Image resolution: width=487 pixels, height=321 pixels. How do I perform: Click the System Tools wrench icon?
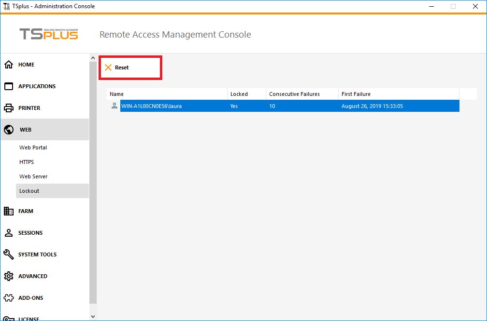tap(9, 254)
